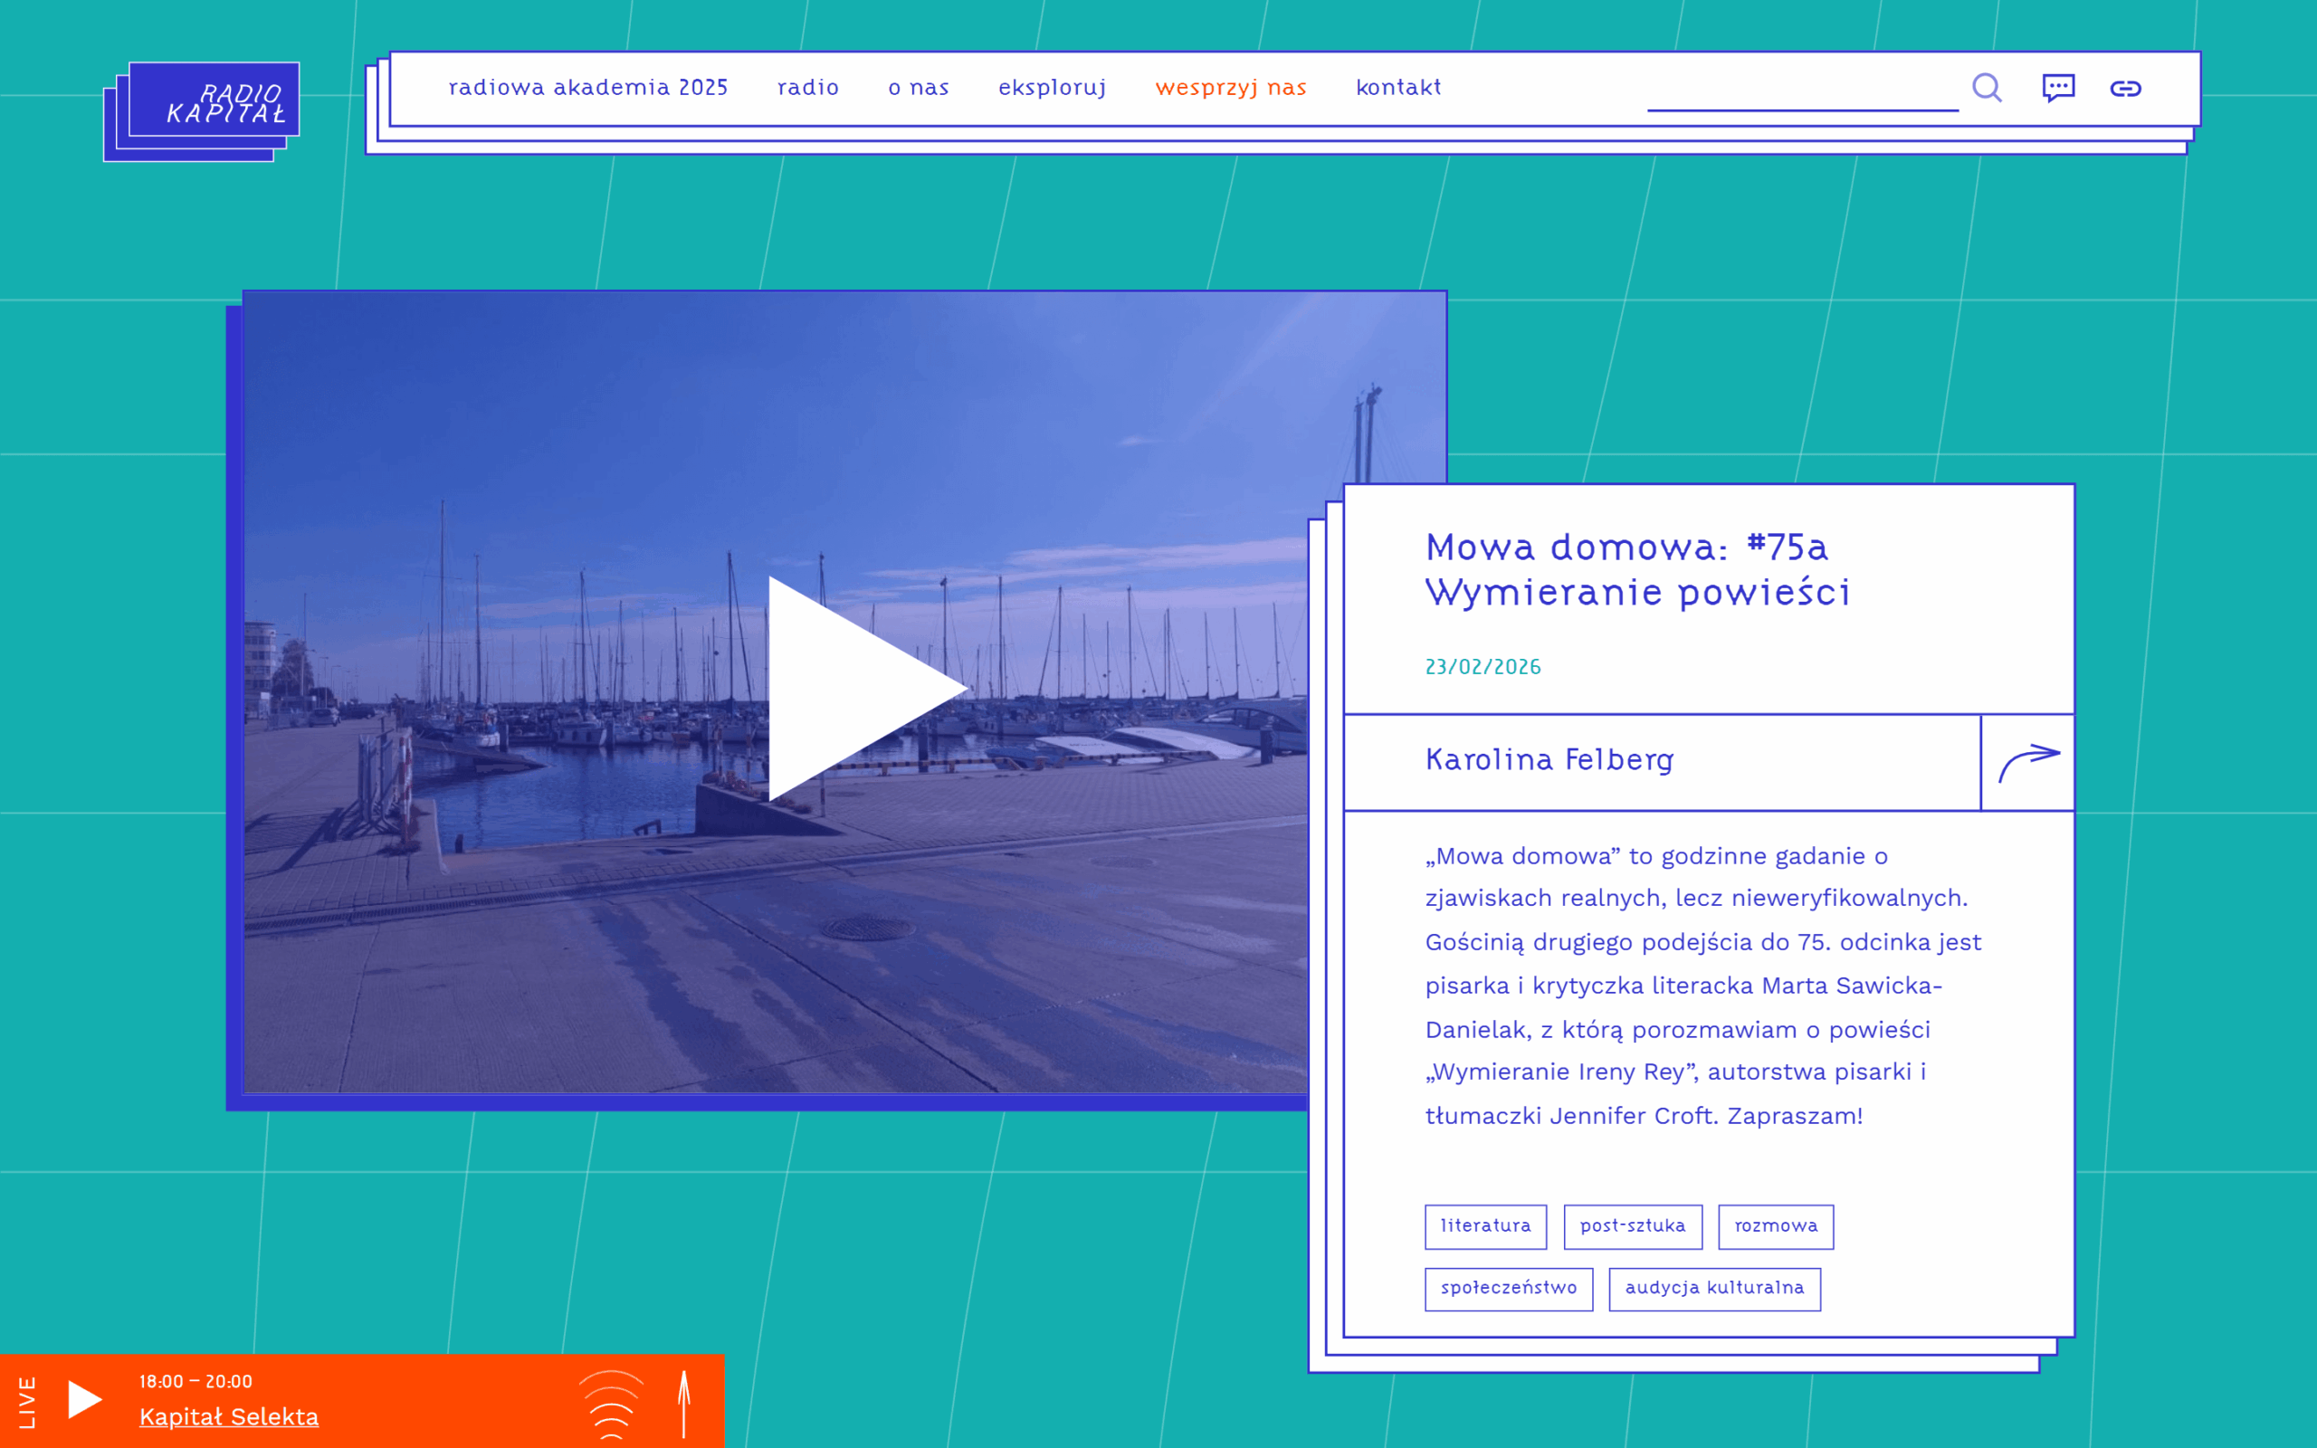The width and height of the screenshot is (2317, 1448).
Task: Open the Kapitał Selekta show link
Action: (229, 1416)
